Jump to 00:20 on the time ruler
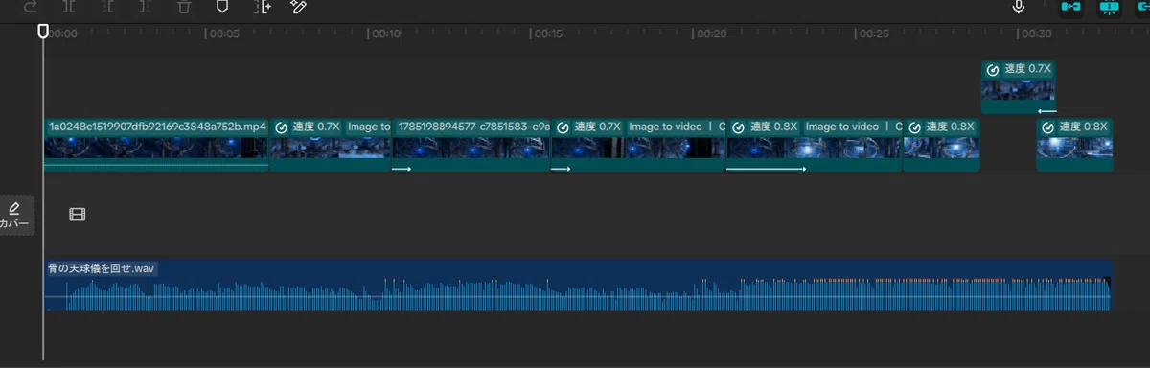Screen dimensions: 1150x368 point(710,34)
